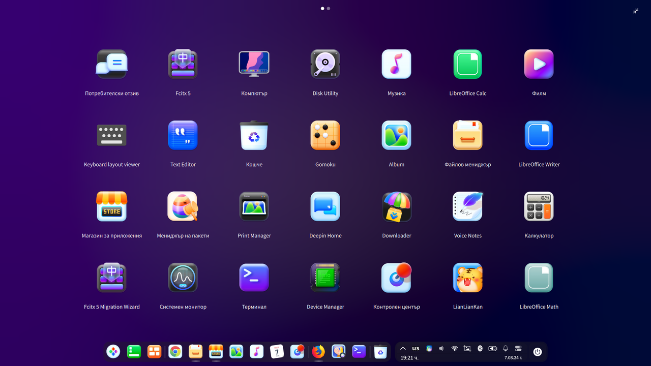Open Системен монитор
This screenshot has height=366, width=651.
click(x=183, y=278)
